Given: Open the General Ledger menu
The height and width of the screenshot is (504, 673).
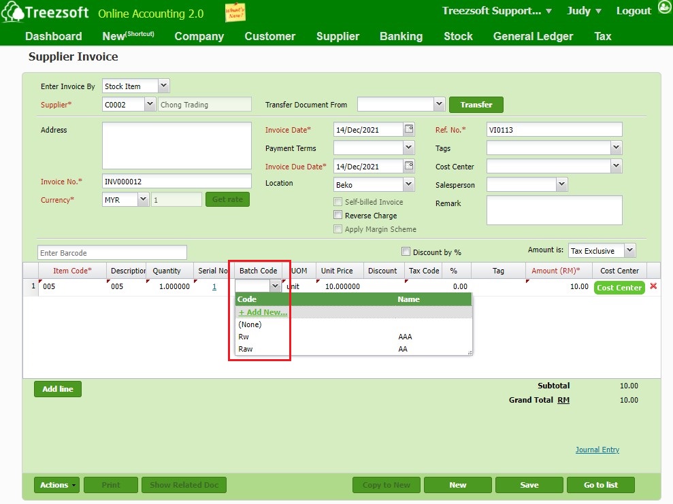Looking at the screenshot, I should 533,36.
